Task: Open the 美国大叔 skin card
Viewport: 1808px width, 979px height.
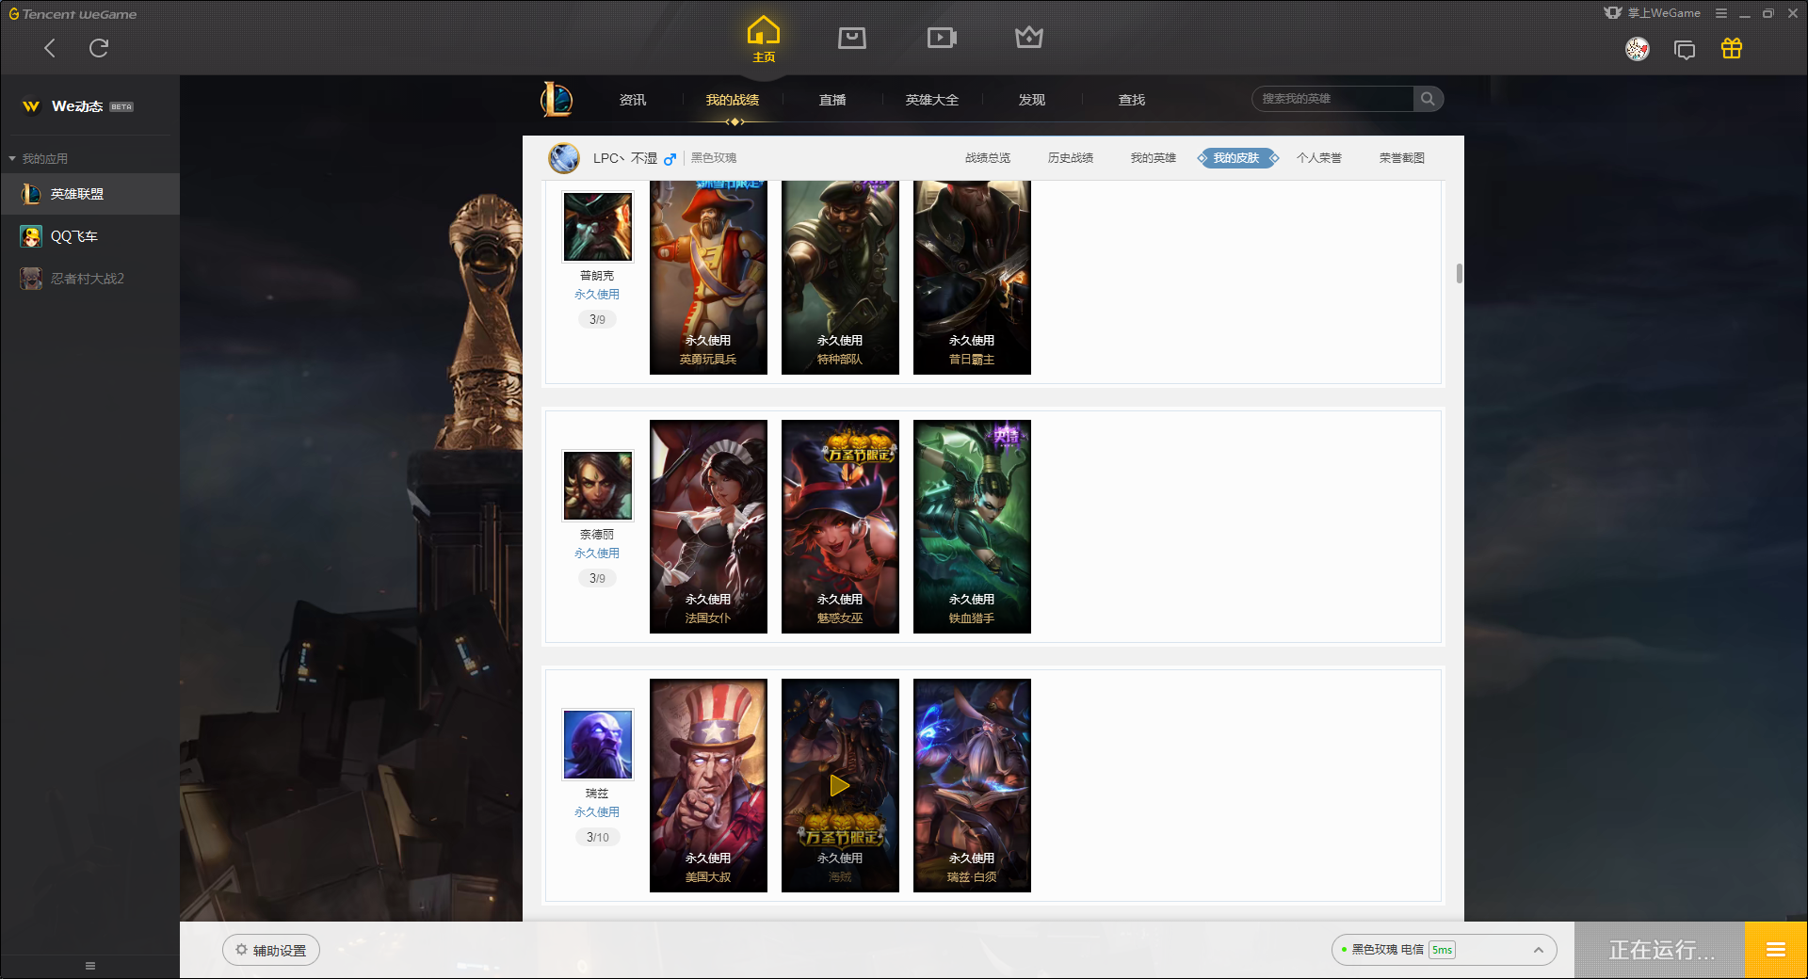Action: pyautogui.click(x=708, y=785)
